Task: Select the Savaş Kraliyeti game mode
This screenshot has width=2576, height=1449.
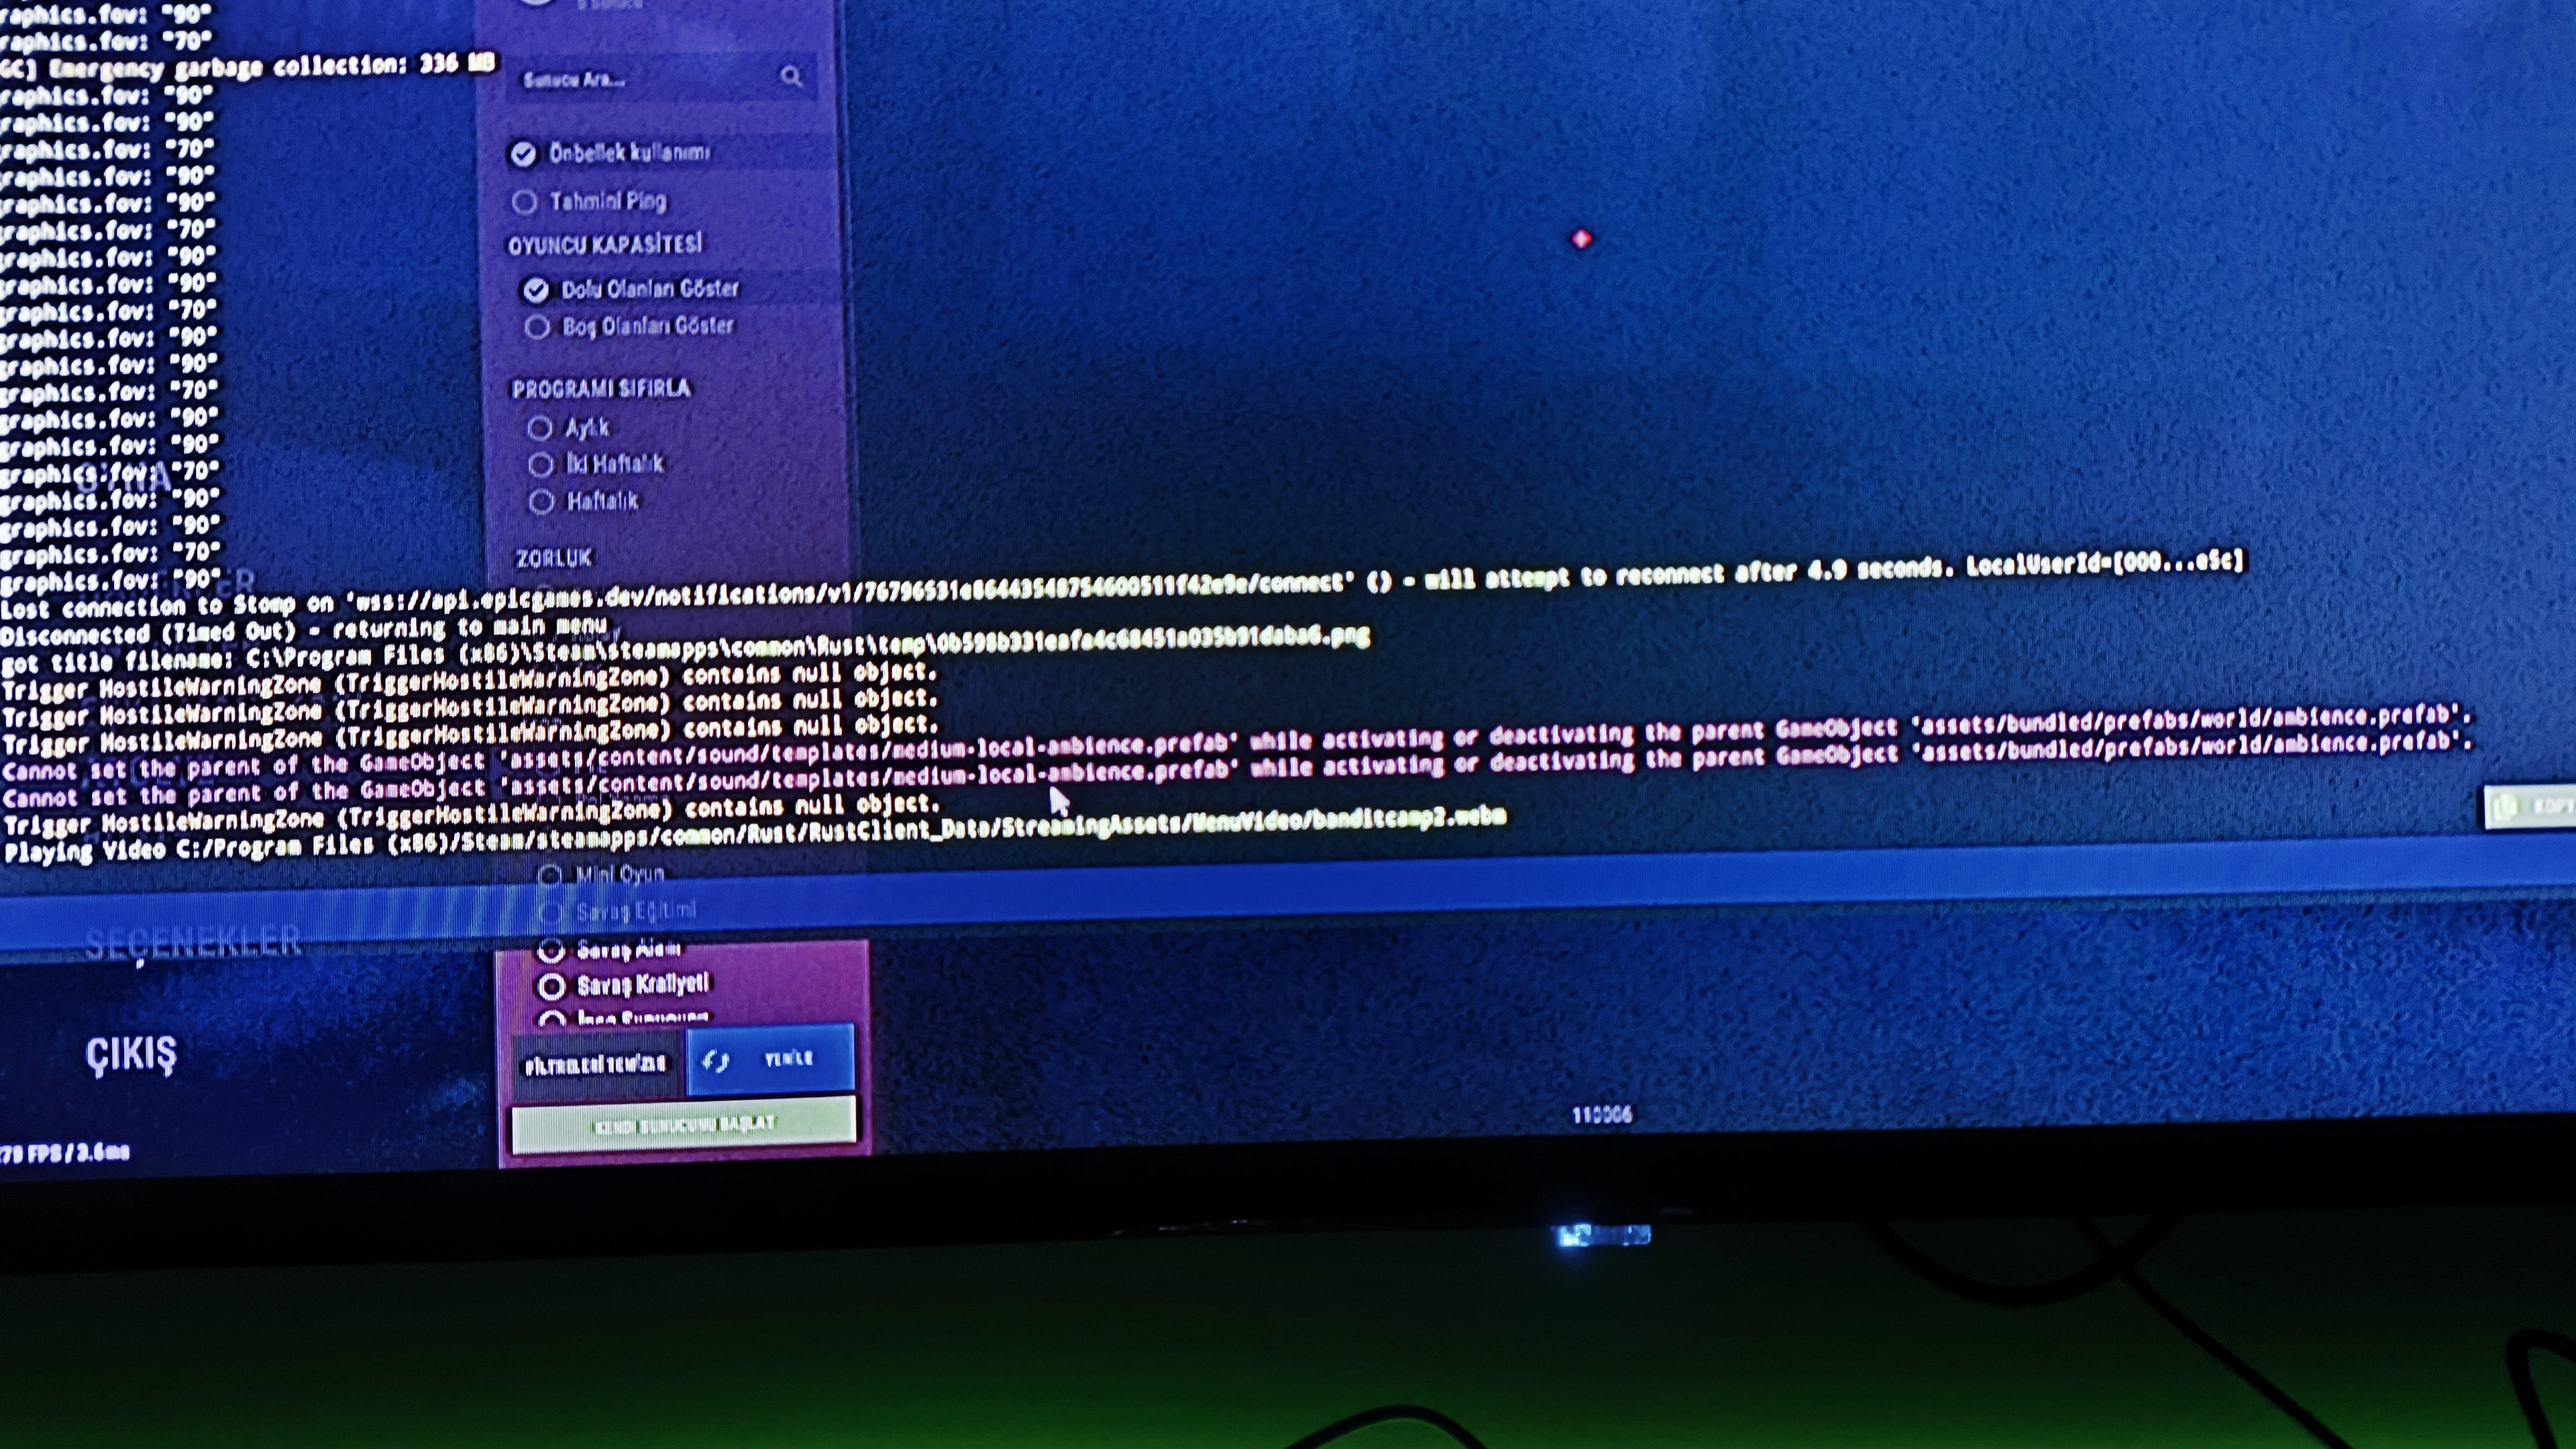Action: 552,986
